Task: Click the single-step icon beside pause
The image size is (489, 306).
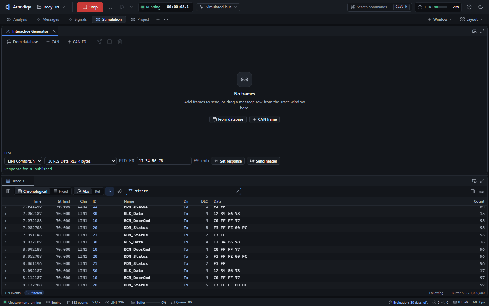Action: (122, 7)
